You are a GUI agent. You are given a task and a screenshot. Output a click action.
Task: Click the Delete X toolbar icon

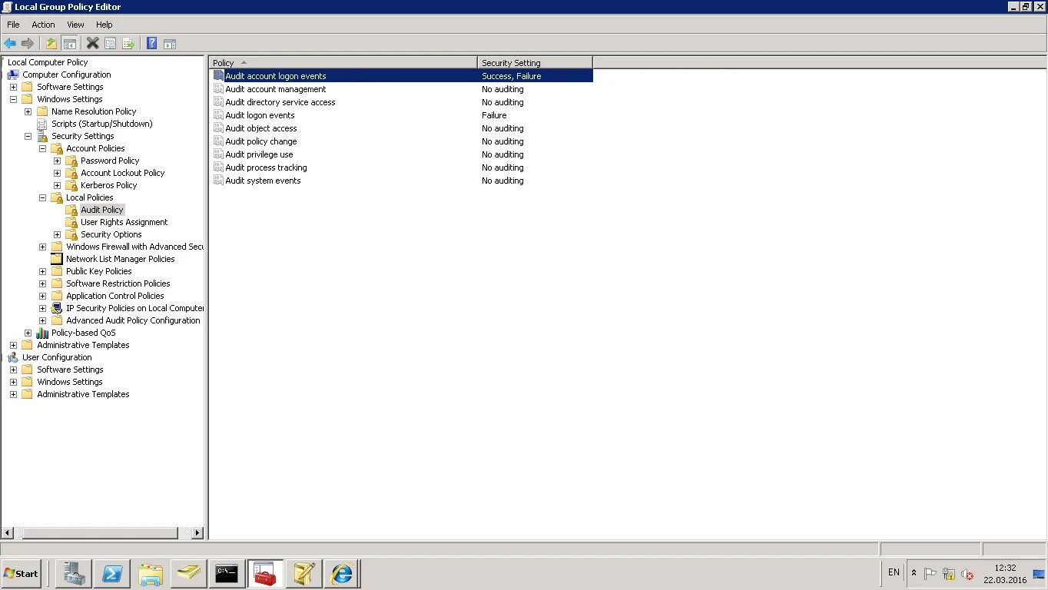click(92, 43)
